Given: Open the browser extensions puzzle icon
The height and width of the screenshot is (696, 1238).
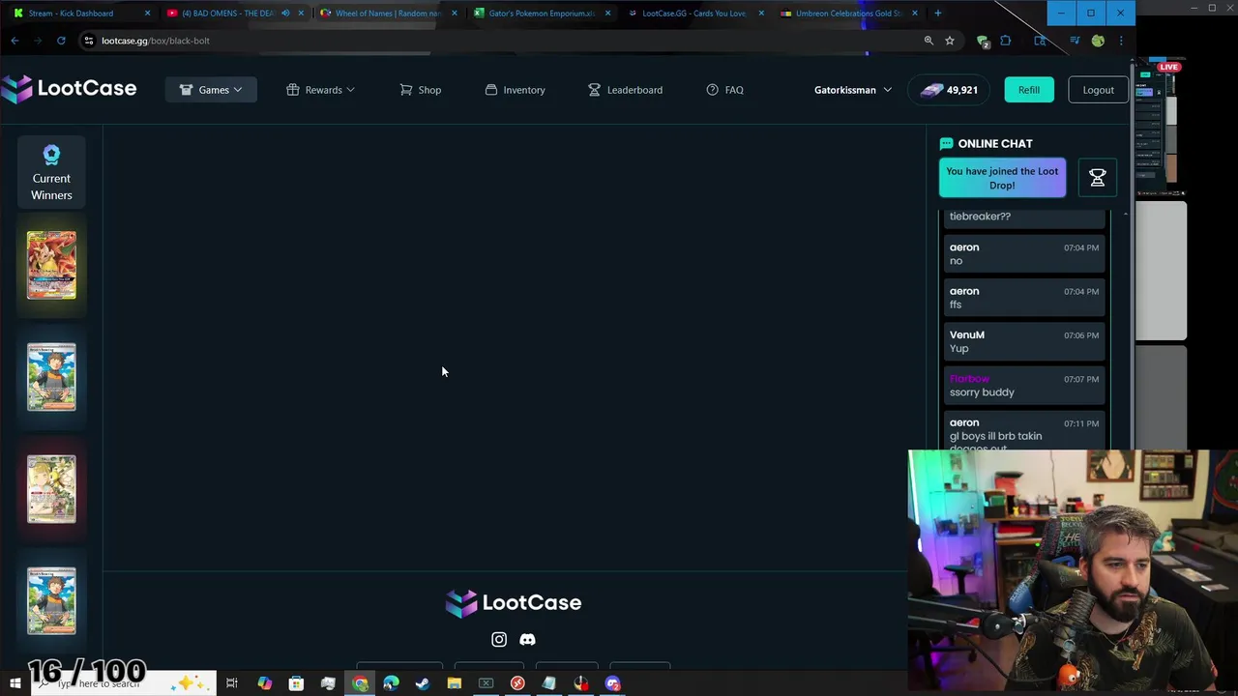Looking at the screenshot, I should click(x=1006, y=41).
